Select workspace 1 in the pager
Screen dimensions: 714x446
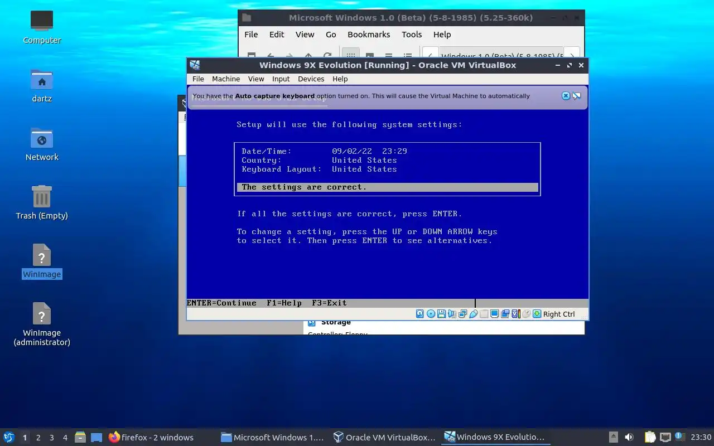click(25, 438)
